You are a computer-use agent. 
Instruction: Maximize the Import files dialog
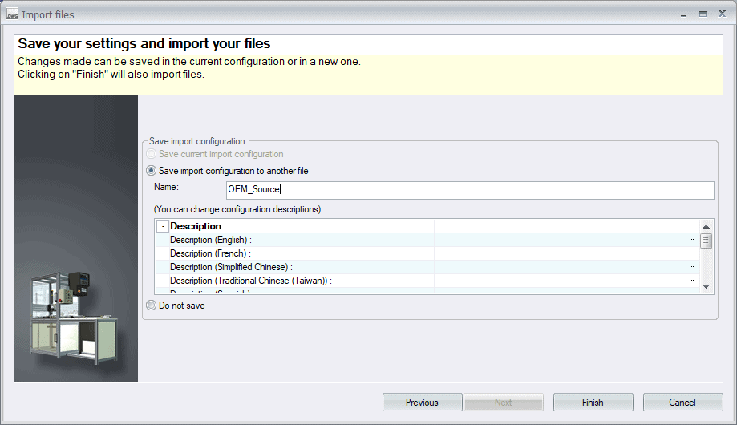click(x=703, y=14)
